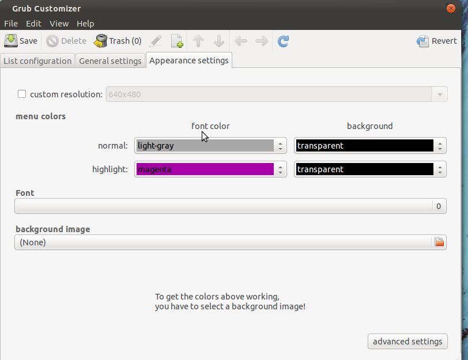This screenshot has height=360, width=468.
Task: Open the Trash (0) toolbar item
Action: click(118, 41)
